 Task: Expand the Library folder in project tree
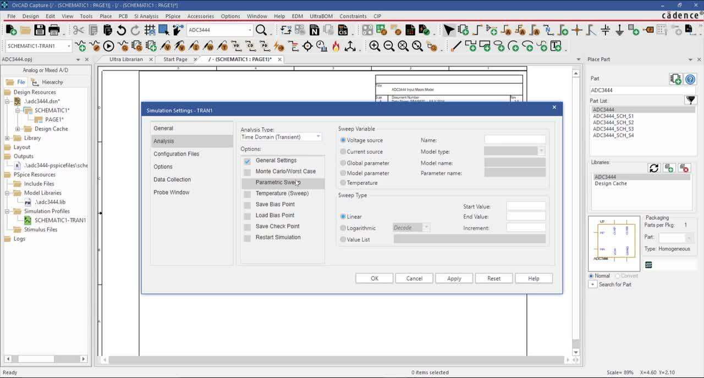(7, 138)
